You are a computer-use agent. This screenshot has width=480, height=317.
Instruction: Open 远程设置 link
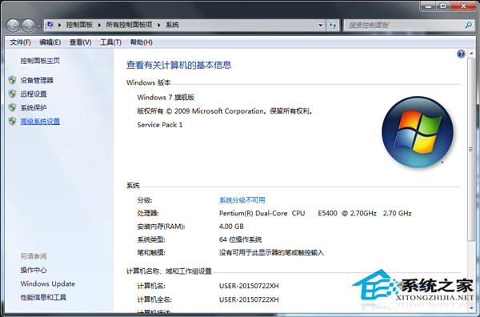(34, 94)
